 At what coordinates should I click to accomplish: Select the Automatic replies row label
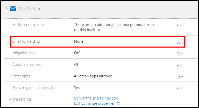coord(26,65)
